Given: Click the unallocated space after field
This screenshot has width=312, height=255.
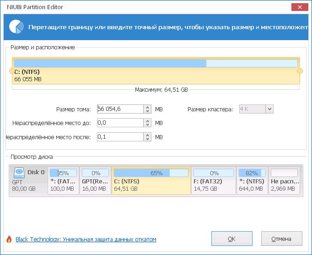Looking at the screenshot, I should point(120,137).
